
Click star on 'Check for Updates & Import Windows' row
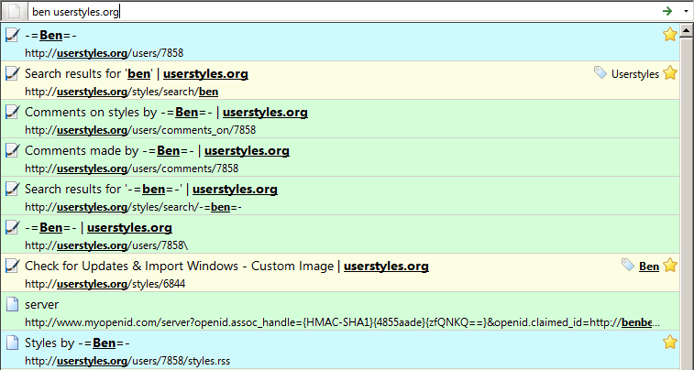tap(670, 265)
